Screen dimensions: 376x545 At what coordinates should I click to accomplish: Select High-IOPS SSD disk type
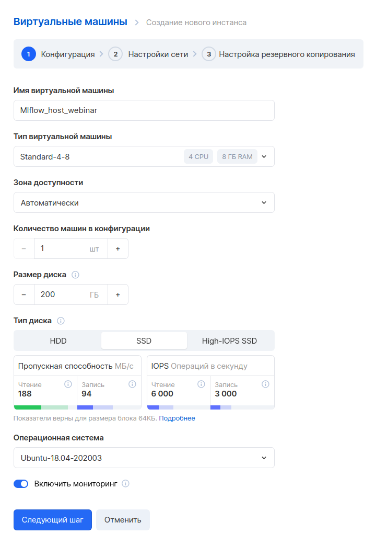tap(229, 341)
